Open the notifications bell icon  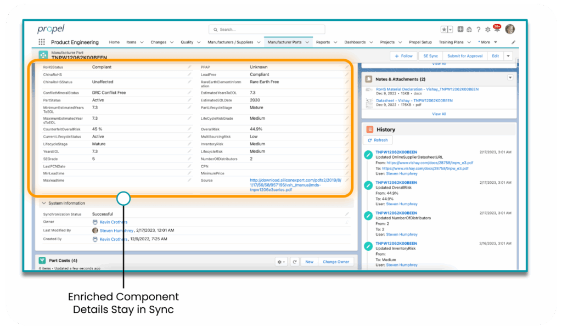tap(497, 30)
